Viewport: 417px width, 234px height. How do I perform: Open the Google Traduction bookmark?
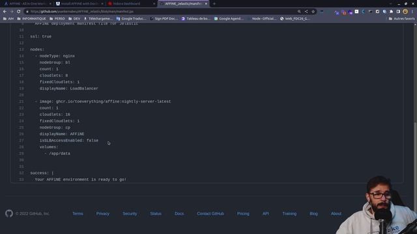[x=132, y=19]
